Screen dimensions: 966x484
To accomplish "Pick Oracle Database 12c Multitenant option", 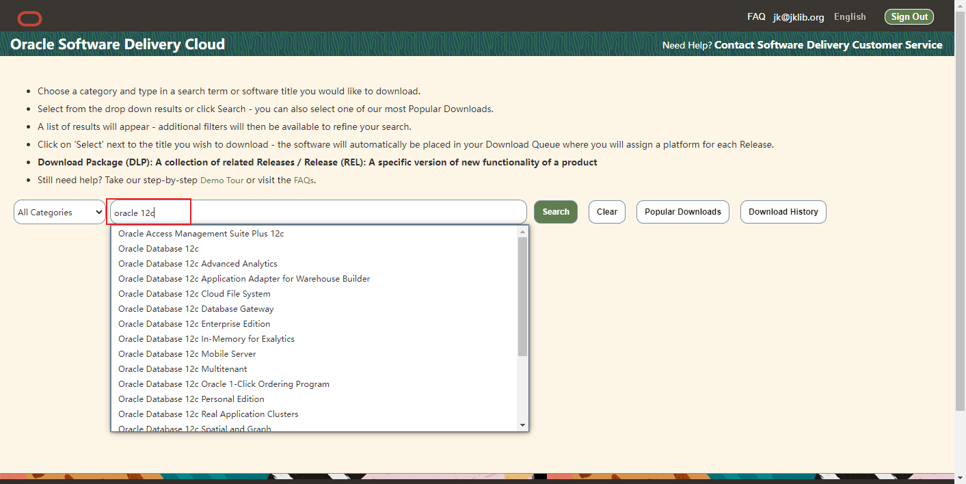I will point(183,369).
